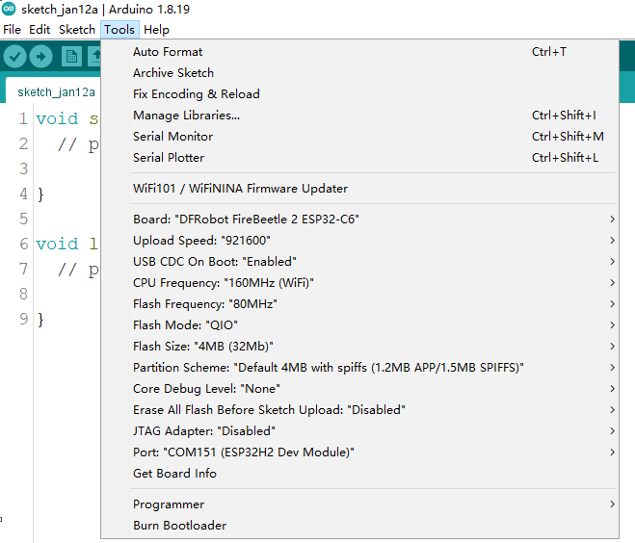Open Serial Plotter

[359, 157]
